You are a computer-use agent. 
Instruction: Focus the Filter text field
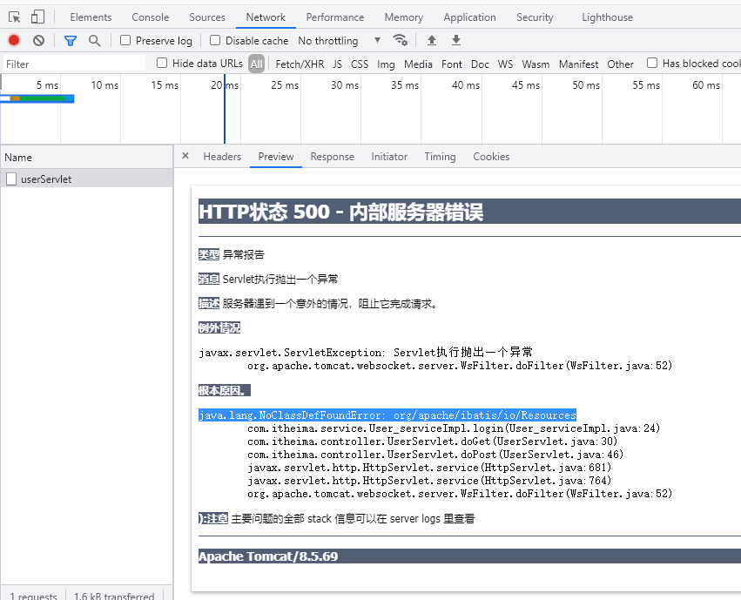(74, 64)
